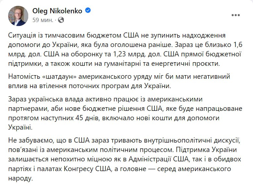253x186 pixels.
Task: Click the final word "народу."
Action: click(22, 178)
